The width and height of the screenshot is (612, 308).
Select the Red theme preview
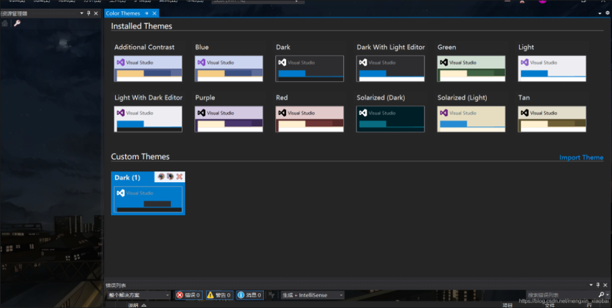309,119
